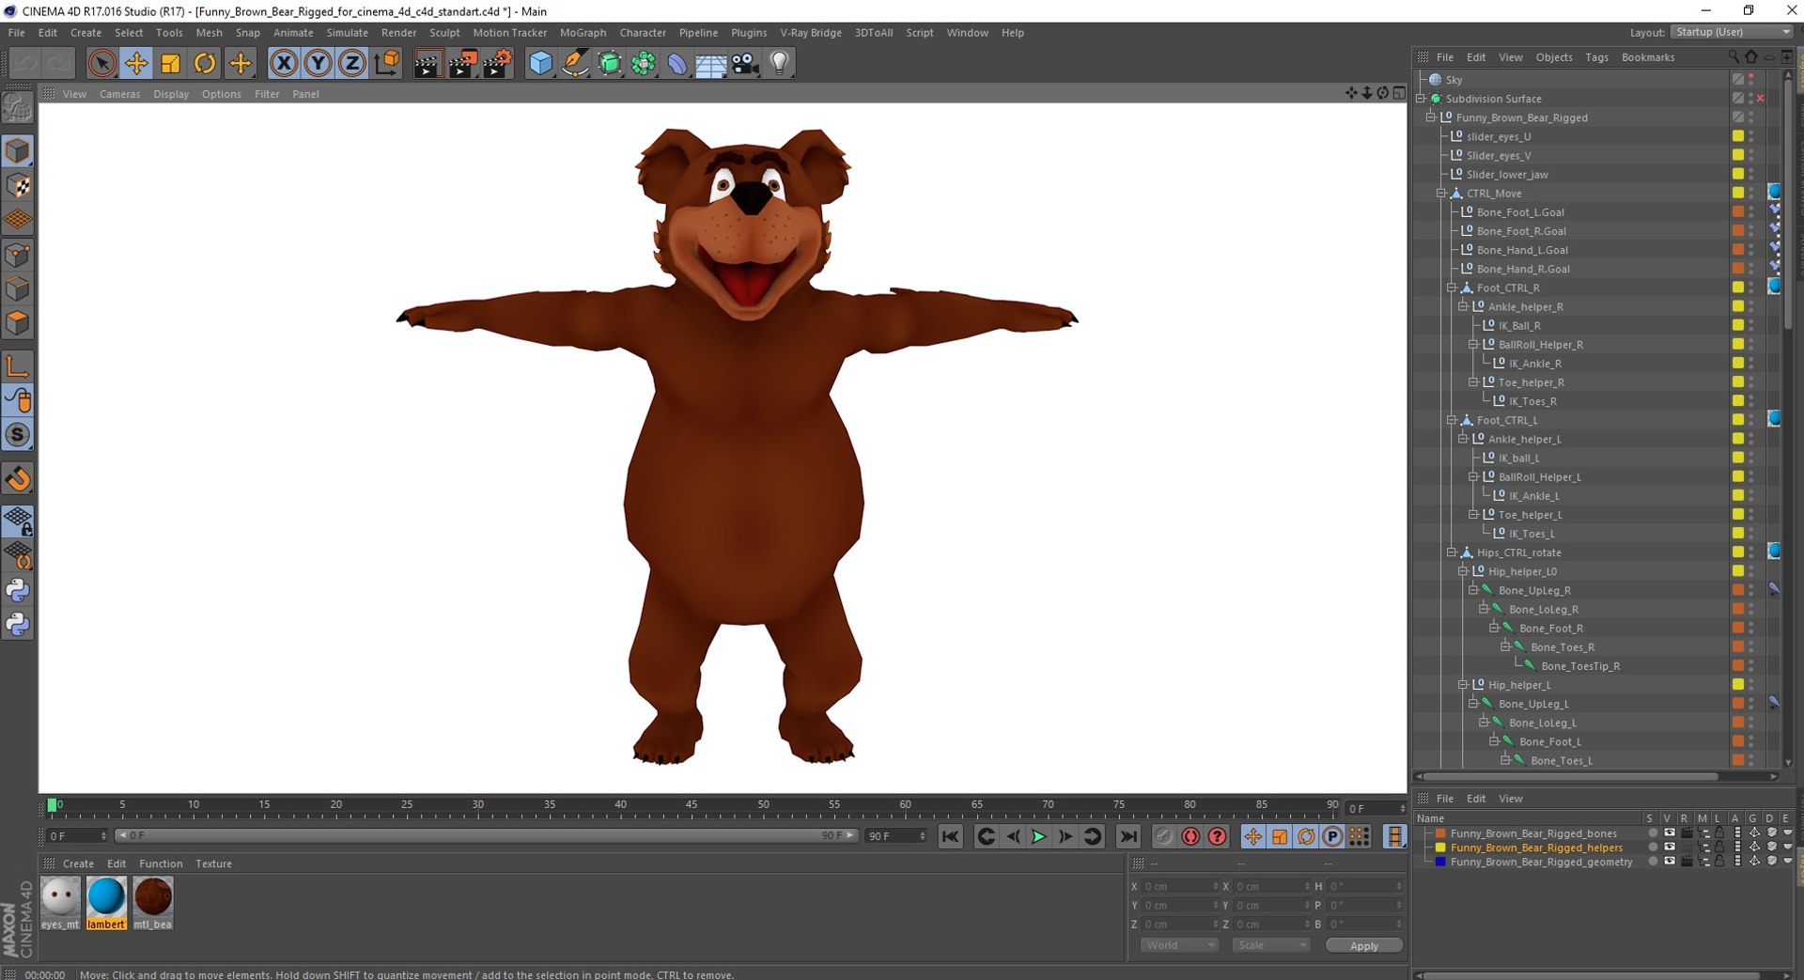Open Object Manager Tags menu
This screenshot has width=1804, height=980.
click(1596, 57)
